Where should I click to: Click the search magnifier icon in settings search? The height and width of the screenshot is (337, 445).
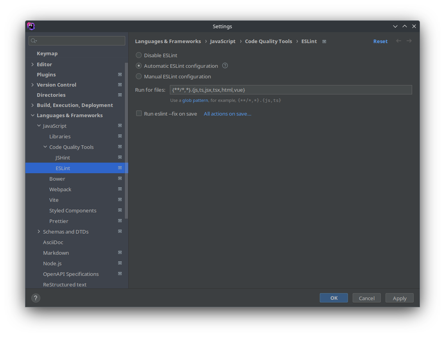pyautogui.click(x=34, y=41)
